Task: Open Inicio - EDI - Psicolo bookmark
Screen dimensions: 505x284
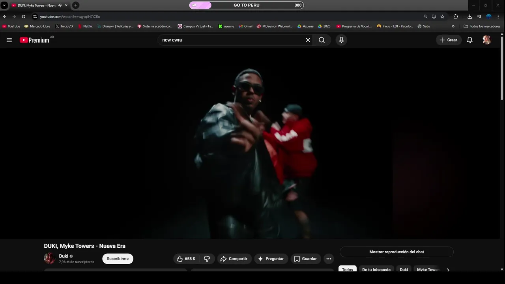Action: (x=395, y=26)
